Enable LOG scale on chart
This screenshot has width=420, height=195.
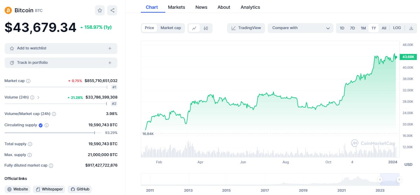[397, 28]
